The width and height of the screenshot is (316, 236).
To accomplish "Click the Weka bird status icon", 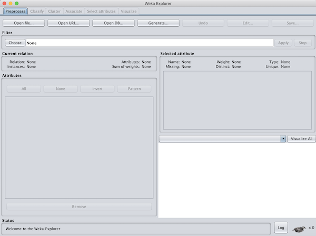I will pyautogui.click(x=299, y=229).
